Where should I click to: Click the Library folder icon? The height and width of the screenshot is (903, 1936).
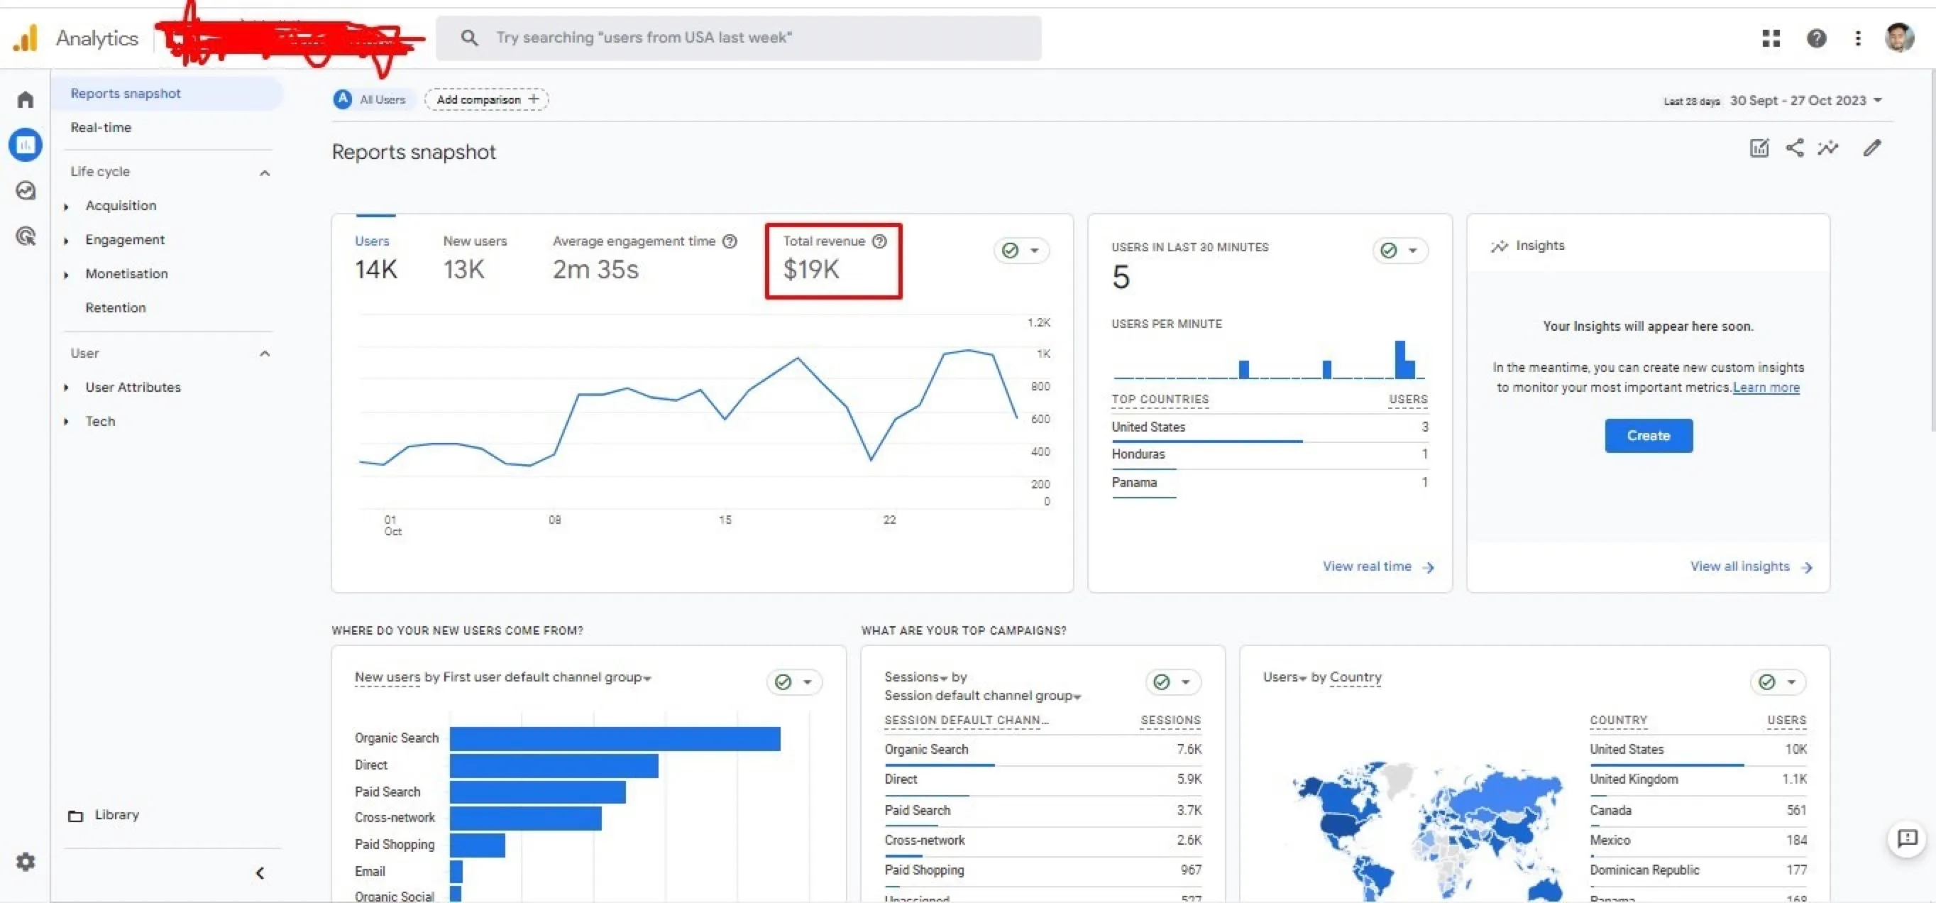(76, 815)
